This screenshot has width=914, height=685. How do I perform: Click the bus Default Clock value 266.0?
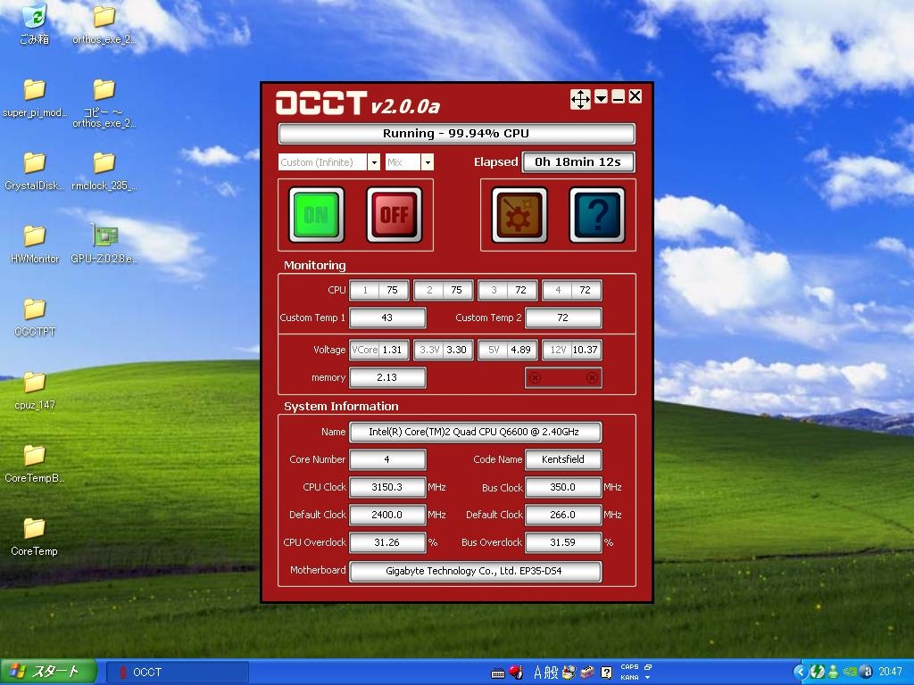(x=563, y=515)
